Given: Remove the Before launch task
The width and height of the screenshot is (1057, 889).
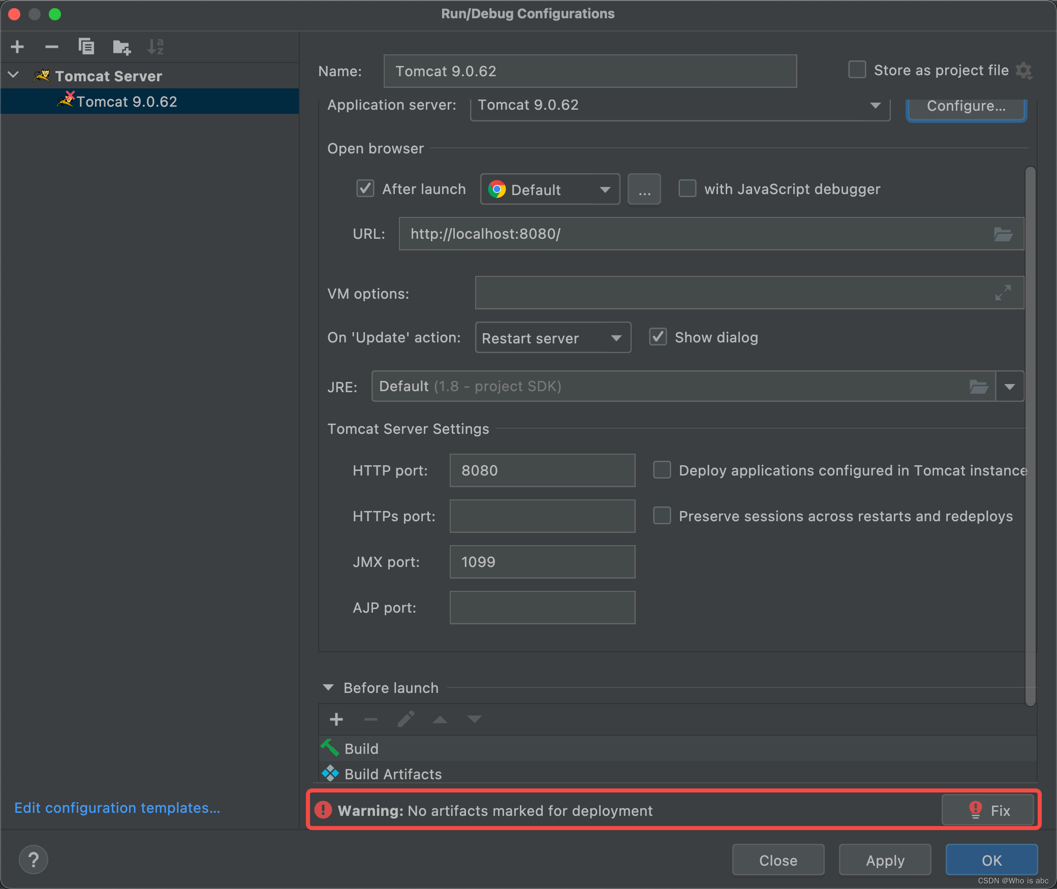Looking at the screenshot, I should pyautogui.click(x=371, y=719).
